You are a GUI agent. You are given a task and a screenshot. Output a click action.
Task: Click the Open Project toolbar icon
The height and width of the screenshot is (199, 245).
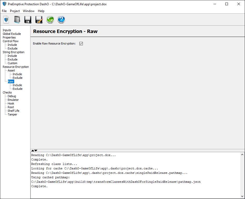(17, 20)
